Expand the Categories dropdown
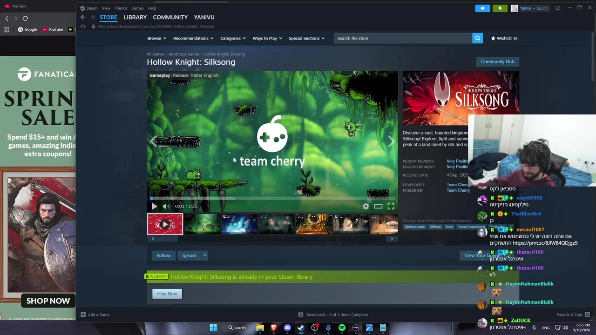This screenshot has height=335, width=596. coord(233,38)
